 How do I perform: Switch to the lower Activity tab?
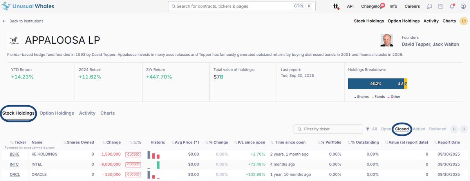point(87,113)
